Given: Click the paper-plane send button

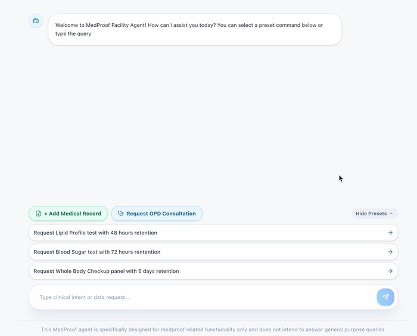Looking at the screenshot, I should (385, 297).
